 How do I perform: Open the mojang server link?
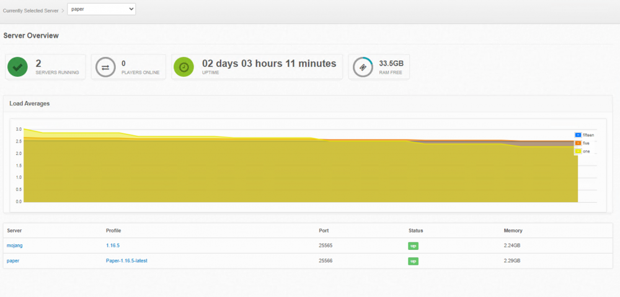tap(15, 246)
